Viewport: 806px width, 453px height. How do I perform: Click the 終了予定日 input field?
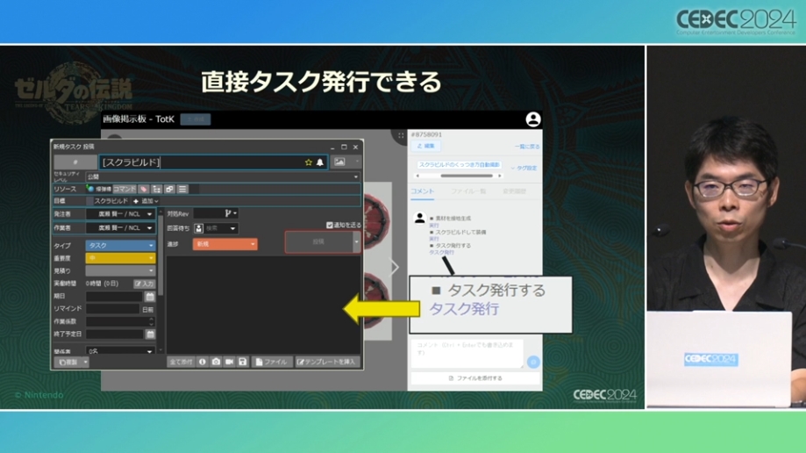point(114,334)
